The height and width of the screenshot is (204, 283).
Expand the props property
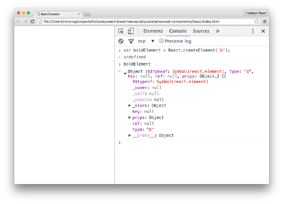(x=129, y=117)
